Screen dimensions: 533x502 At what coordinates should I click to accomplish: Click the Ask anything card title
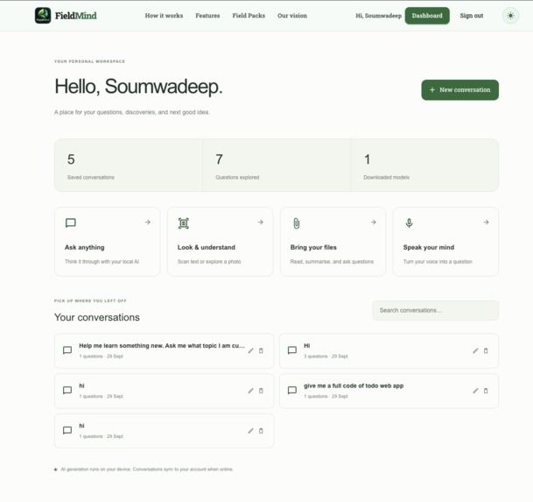85,247
